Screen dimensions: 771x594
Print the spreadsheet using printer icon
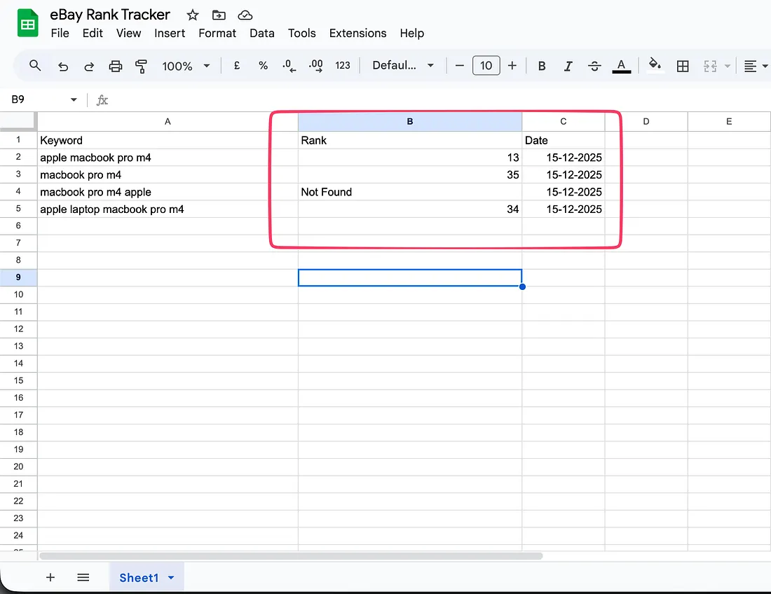[116, 66]
